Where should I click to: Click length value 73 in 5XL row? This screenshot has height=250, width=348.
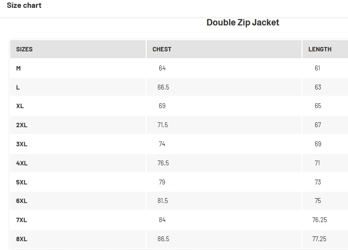[x=318, y=182]
